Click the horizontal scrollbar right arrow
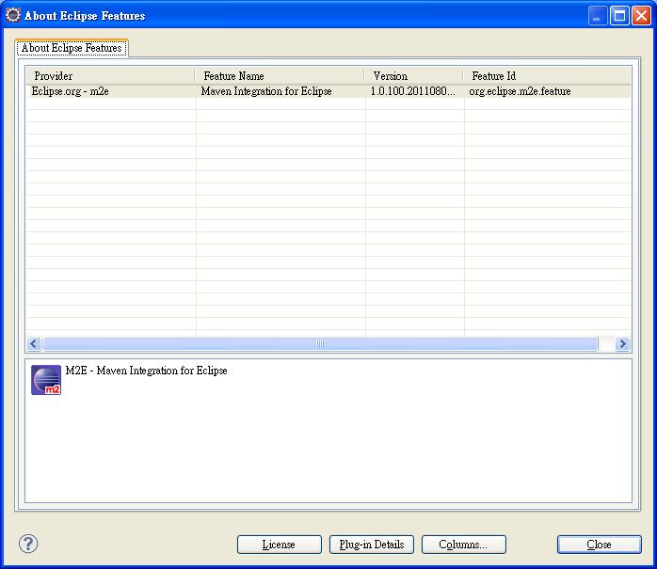This screenshot has height=569, width=657. pos(622,343)
